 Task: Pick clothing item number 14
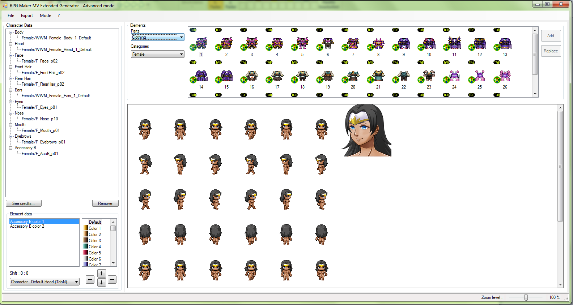201,76
